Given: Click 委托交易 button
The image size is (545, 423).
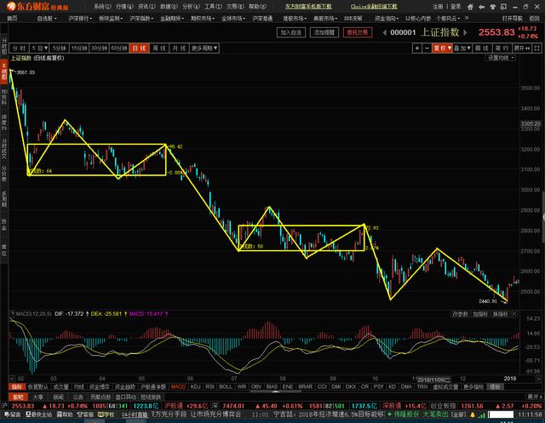Looking at the screenshot, I should 357,32.
